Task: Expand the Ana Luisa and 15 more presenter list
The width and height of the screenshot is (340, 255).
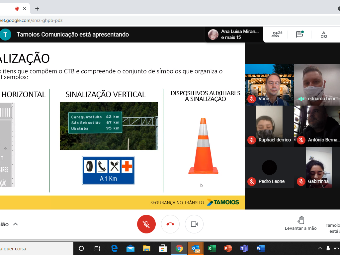Action: (234, 35)
